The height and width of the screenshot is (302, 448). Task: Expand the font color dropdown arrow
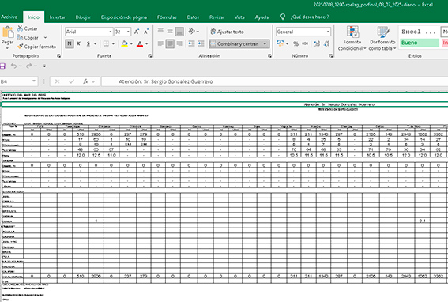pyautogui.click(x=147, y=43)
